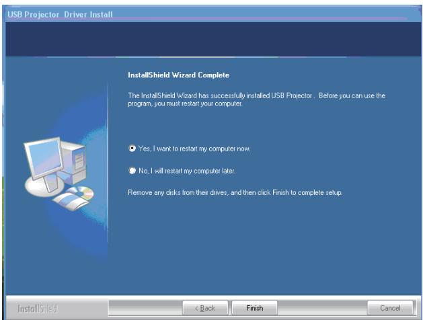Cancel the driver installation wizard
The width and height of the screenshot is (423, 320).
(x=390, y=308)
